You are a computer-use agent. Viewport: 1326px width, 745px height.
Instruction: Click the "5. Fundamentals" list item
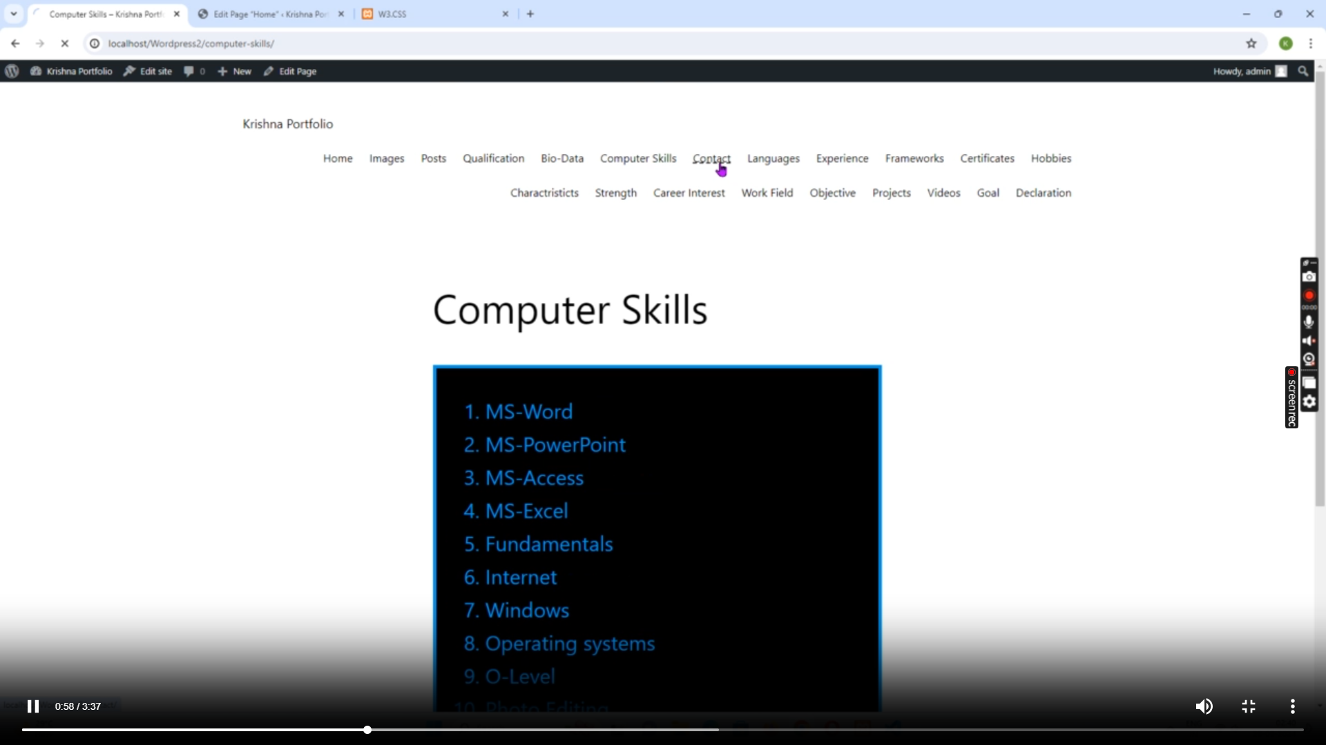click(x=539, y=544)
